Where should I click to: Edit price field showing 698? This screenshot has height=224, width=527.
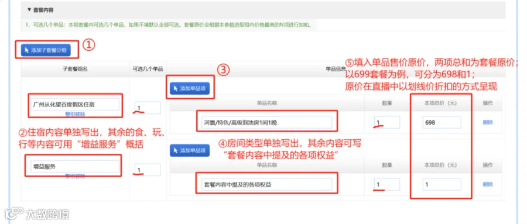coord(442,123)
